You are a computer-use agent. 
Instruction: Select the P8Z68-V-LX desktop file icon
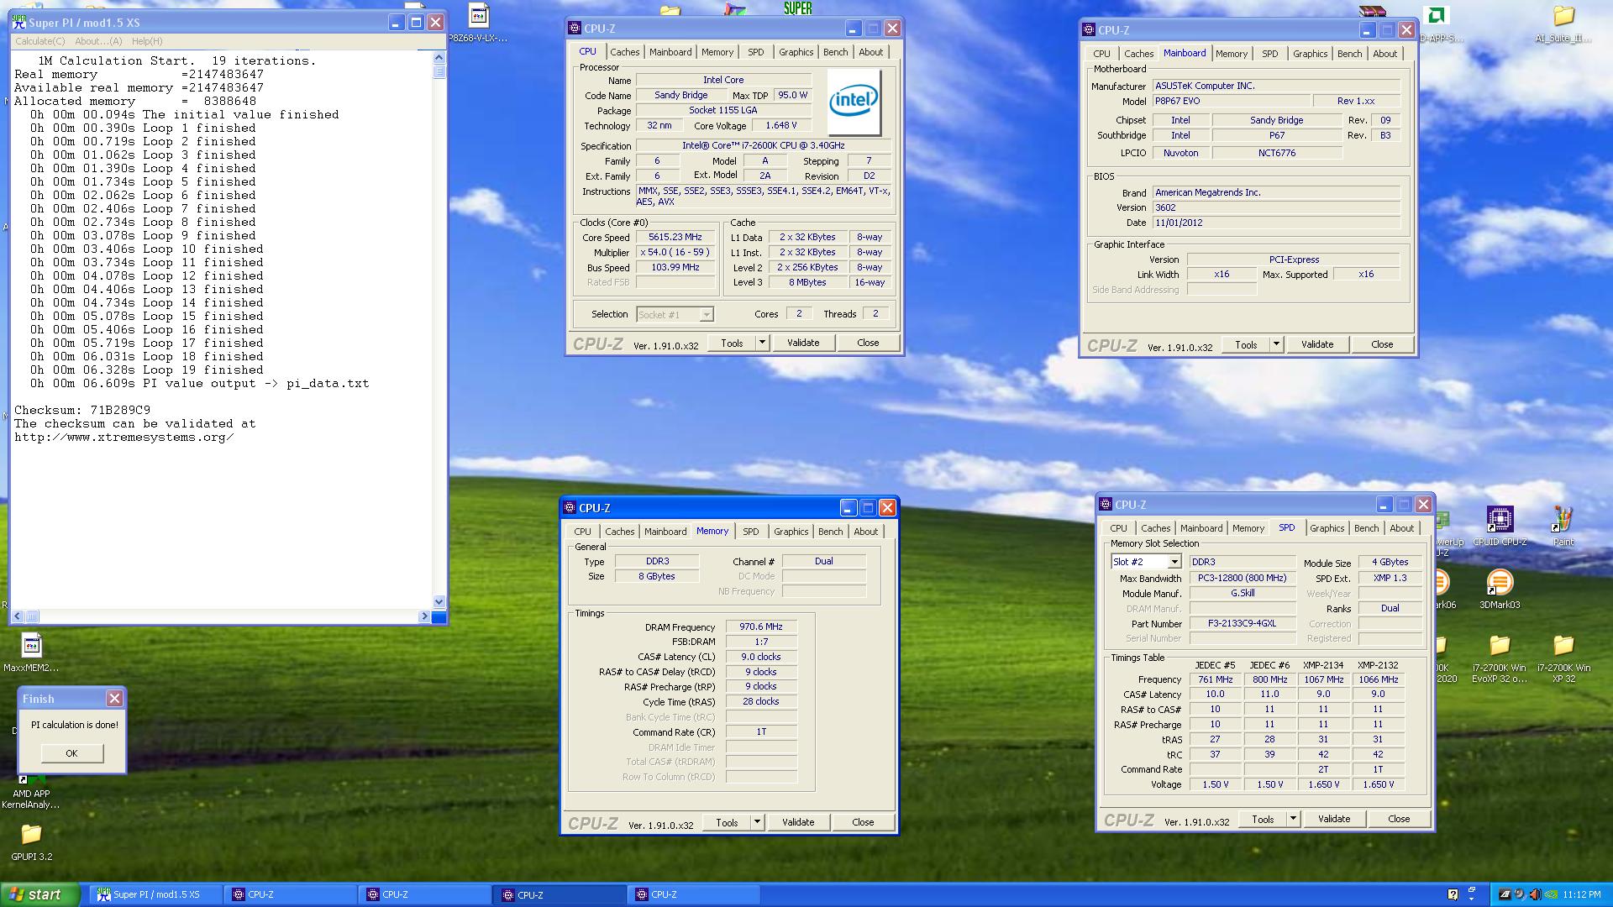tap(479, 23)
